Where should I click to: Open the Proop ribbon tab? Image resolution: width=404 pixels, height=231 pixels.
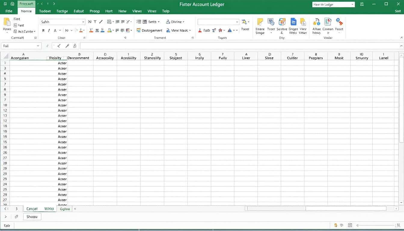point(94,11)
